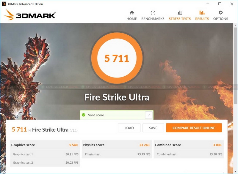Click the 3DMark logo in header
This screenshot has width=238, height=174.
point(30,15)
